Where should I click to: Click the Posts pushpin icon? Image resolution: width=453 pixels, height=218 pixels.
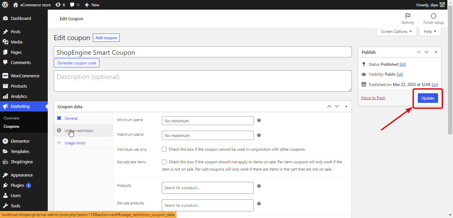[x=5, y=32]
